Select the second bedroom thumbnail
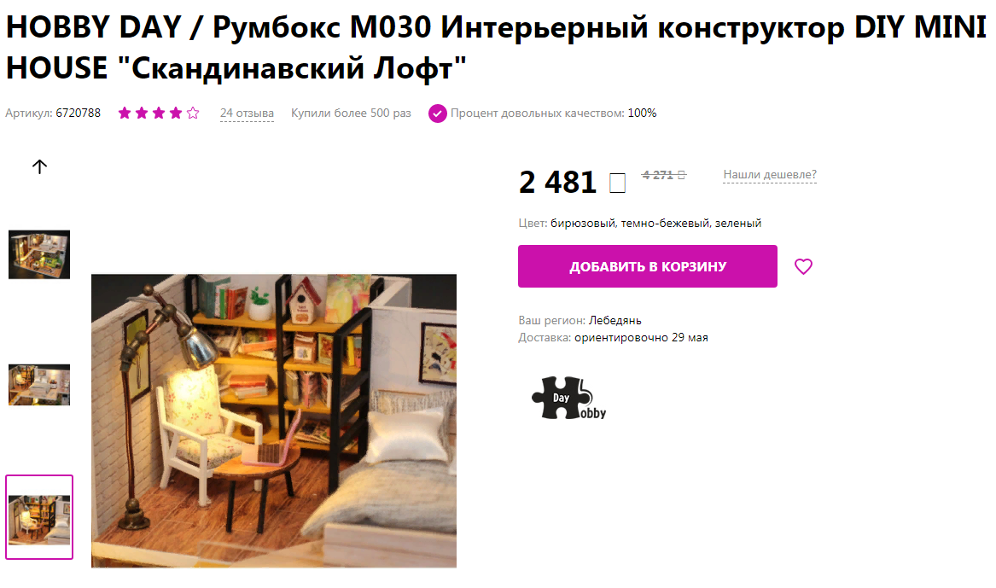This screenshot has height=588, width=996. (39, 385)
